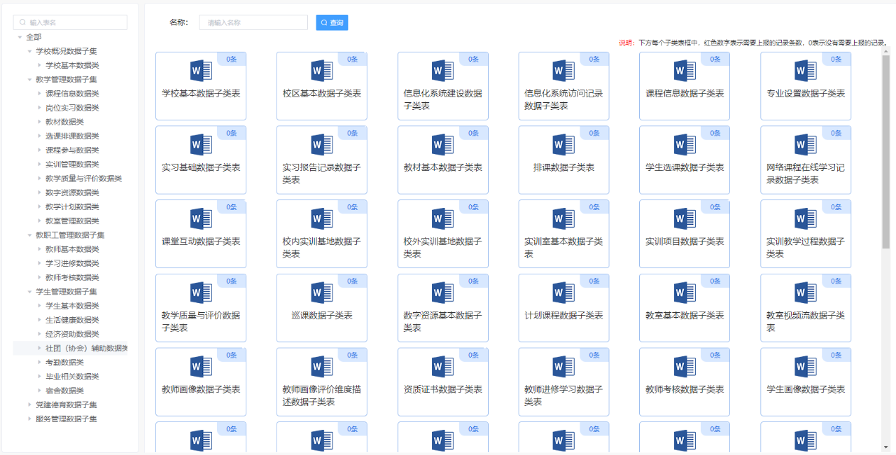Click the Word icon on 课程信息数据子类表 card

[x=685, y=71]
